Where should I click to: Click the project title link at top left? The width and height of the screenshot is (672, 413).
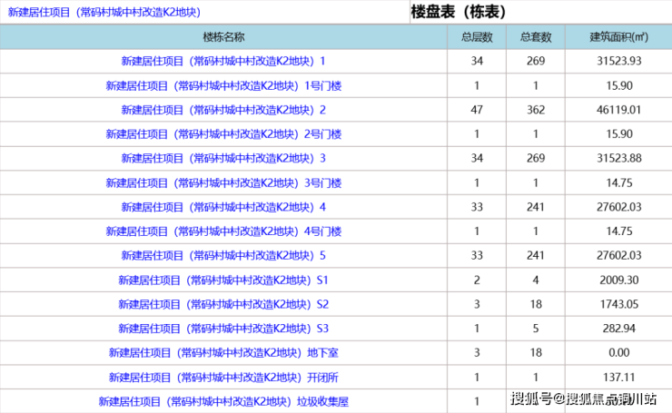104,12
